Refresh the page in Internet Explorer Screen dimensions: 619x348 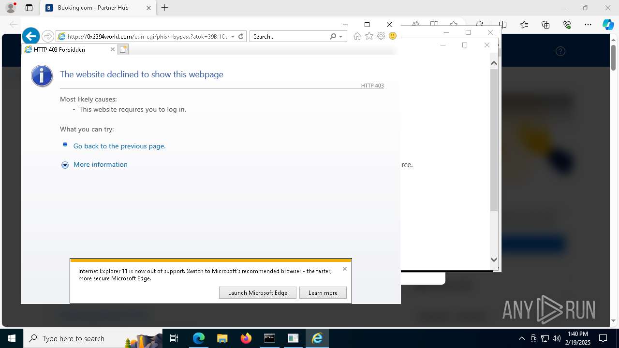point(241,36)
